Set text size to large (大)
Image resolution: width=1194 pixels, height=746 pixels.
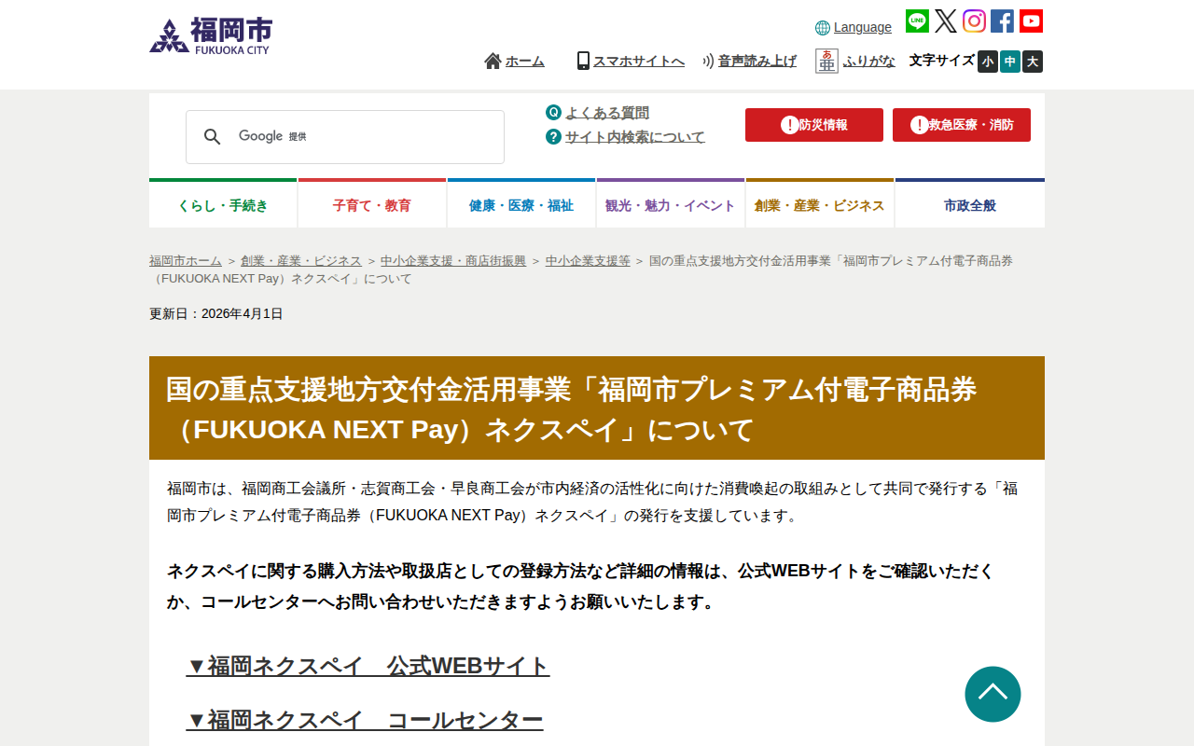[x=1033, y=62]
